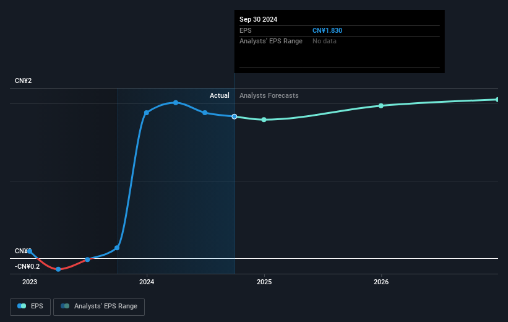Click the data point at start of 2024
This screenshot has height=322, width=508.
pos(147,113)
